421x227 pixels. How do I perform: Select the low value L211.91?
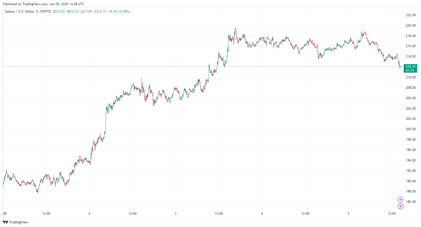(x=87, y=12)
